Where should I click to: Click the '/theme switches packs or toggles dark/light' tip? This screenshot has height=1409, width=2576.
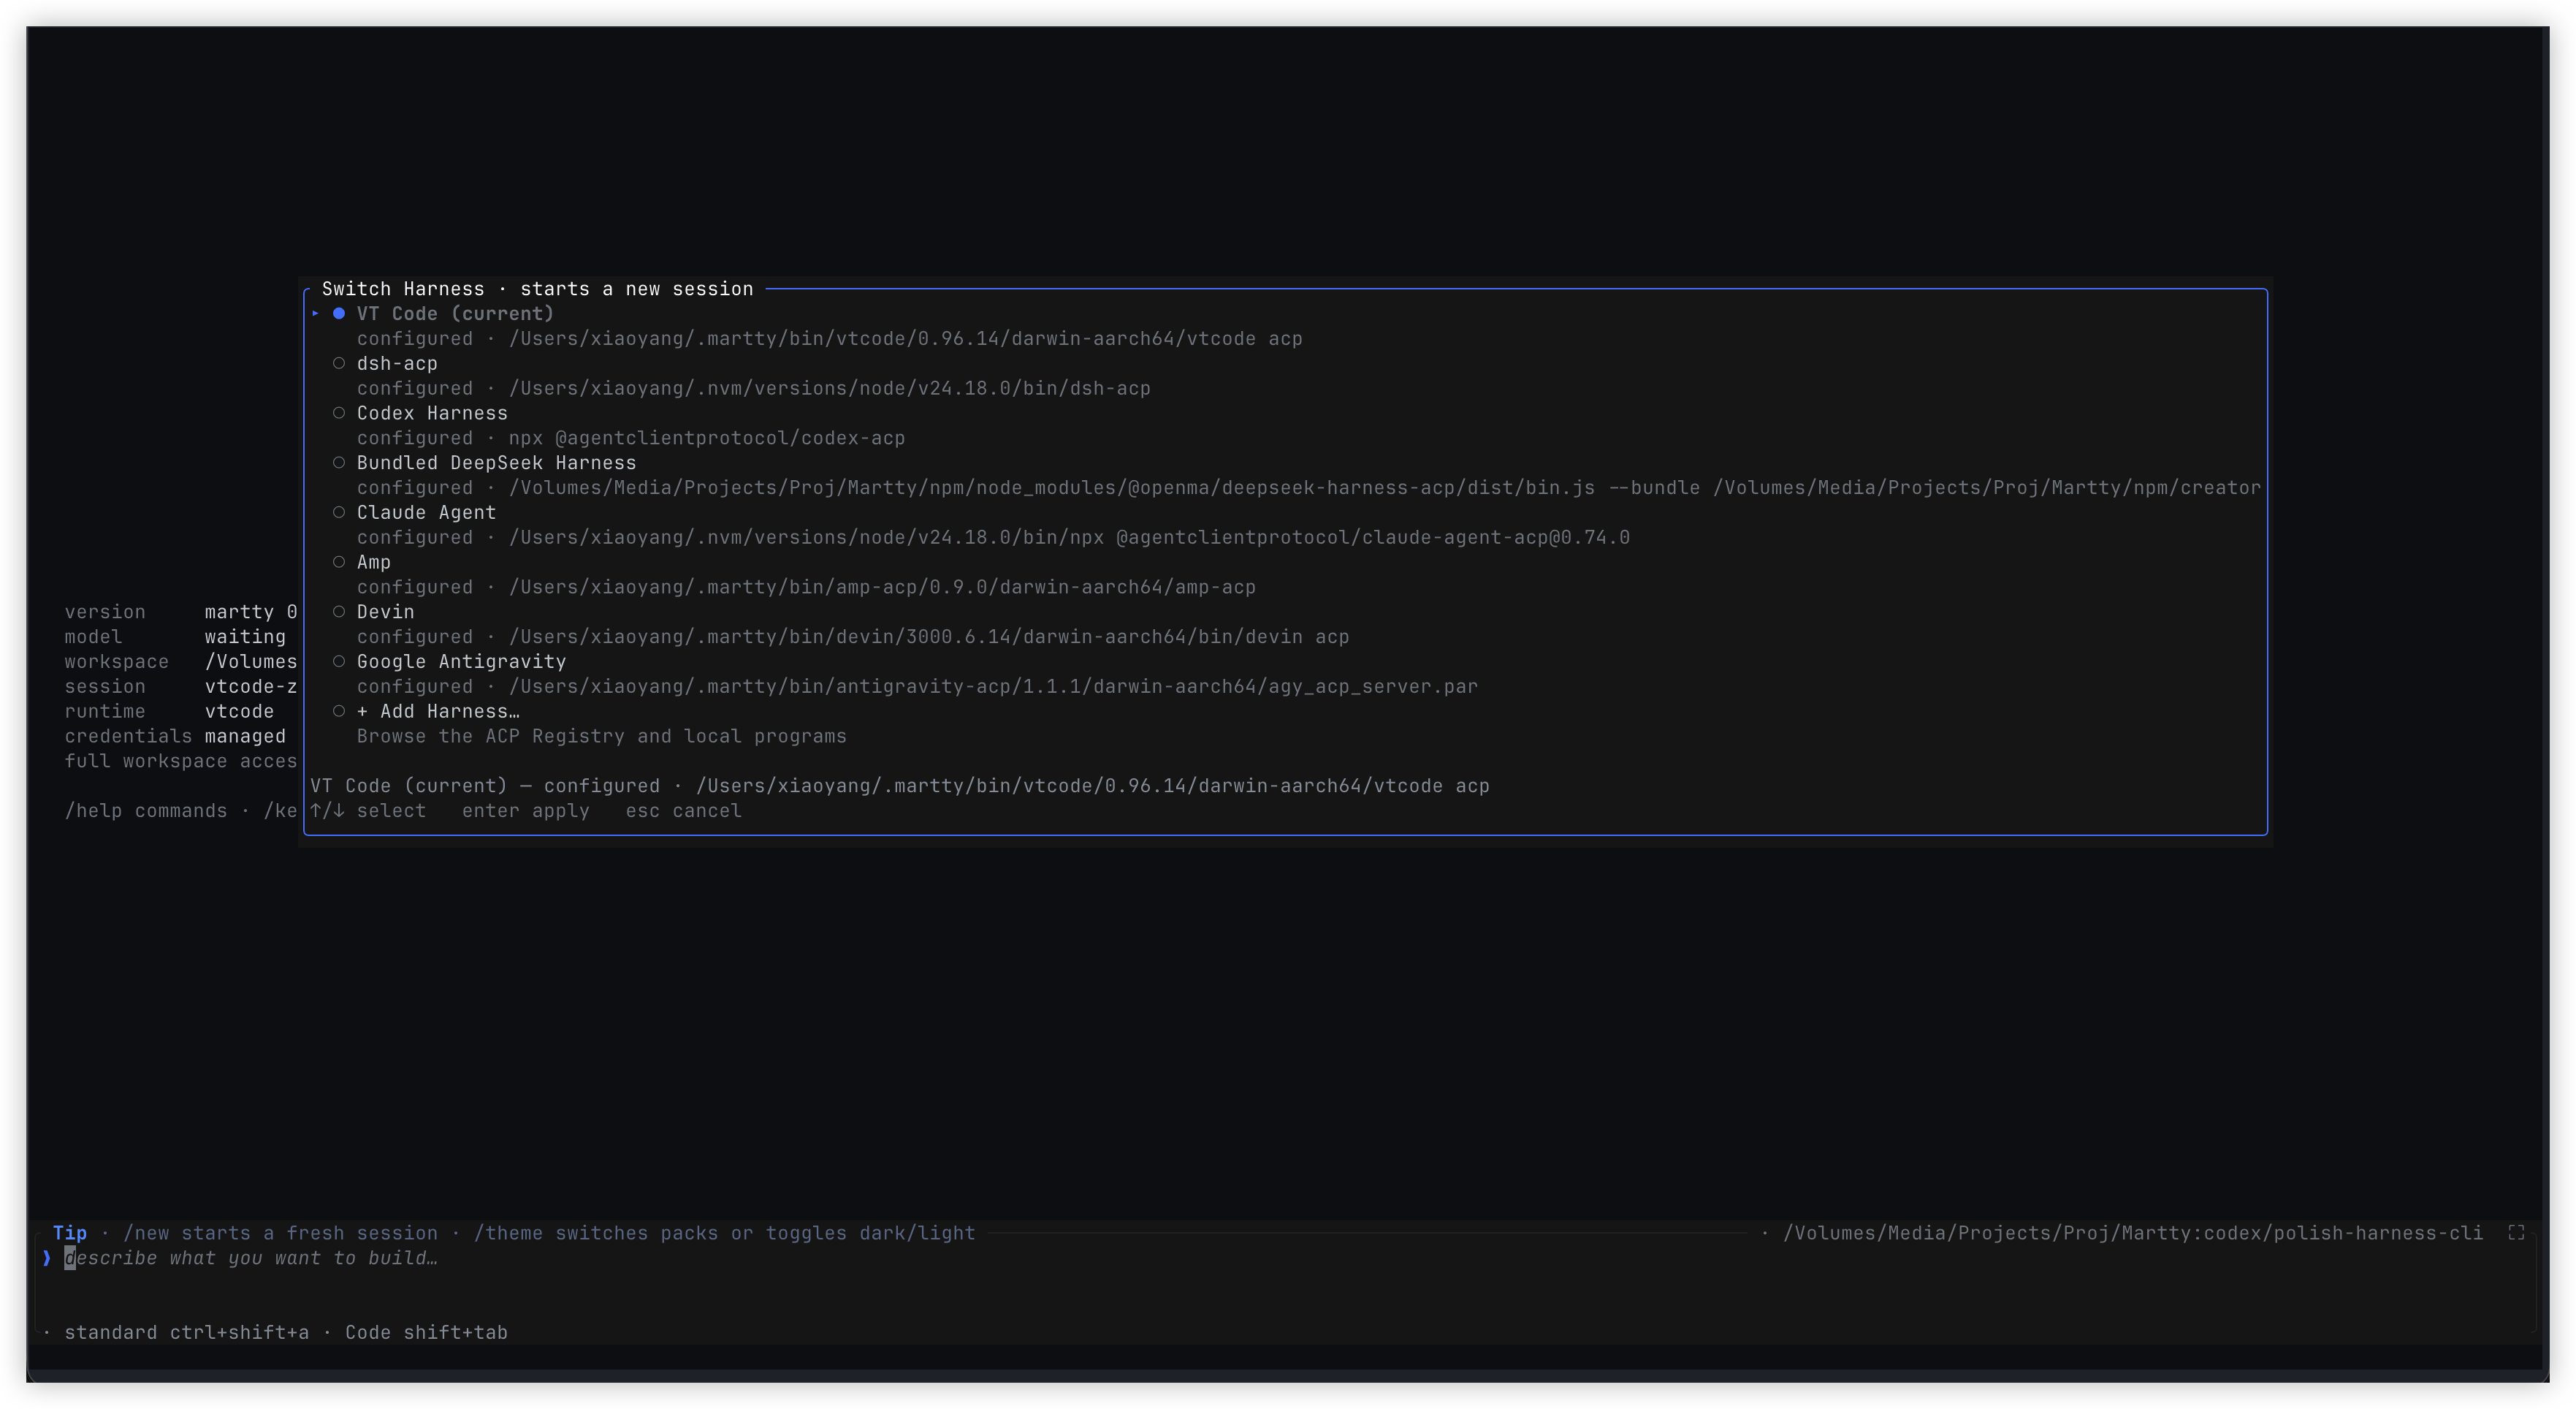pos(725,1233)
